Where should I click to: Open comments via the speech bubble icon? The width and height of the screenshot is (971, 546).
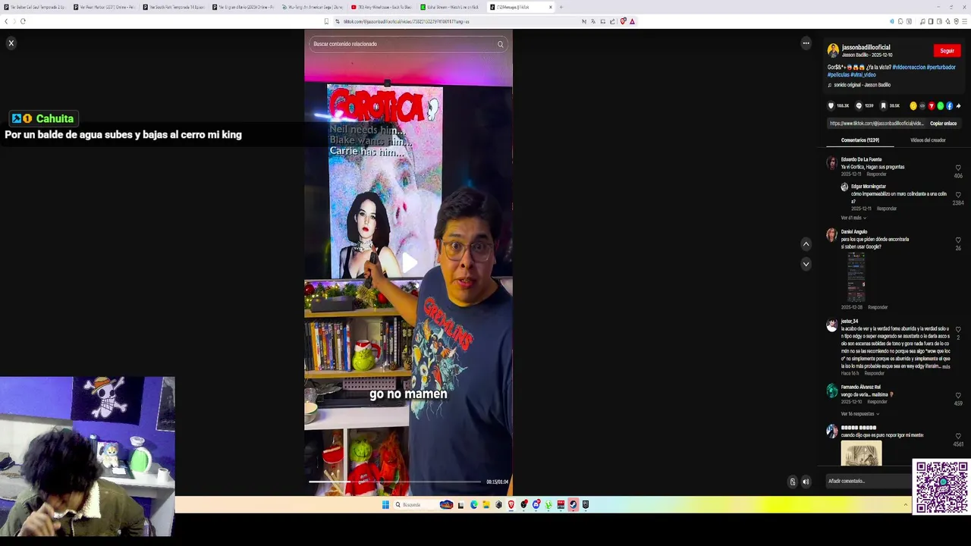(x=859, y=106)
